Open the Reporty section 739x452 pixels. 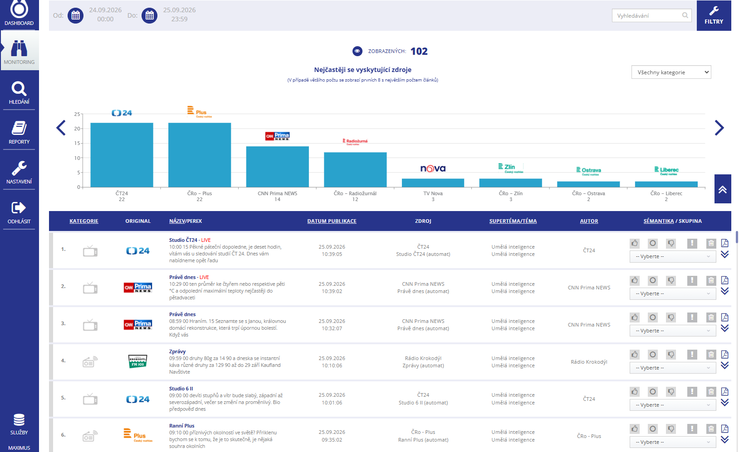click(19, 132)
